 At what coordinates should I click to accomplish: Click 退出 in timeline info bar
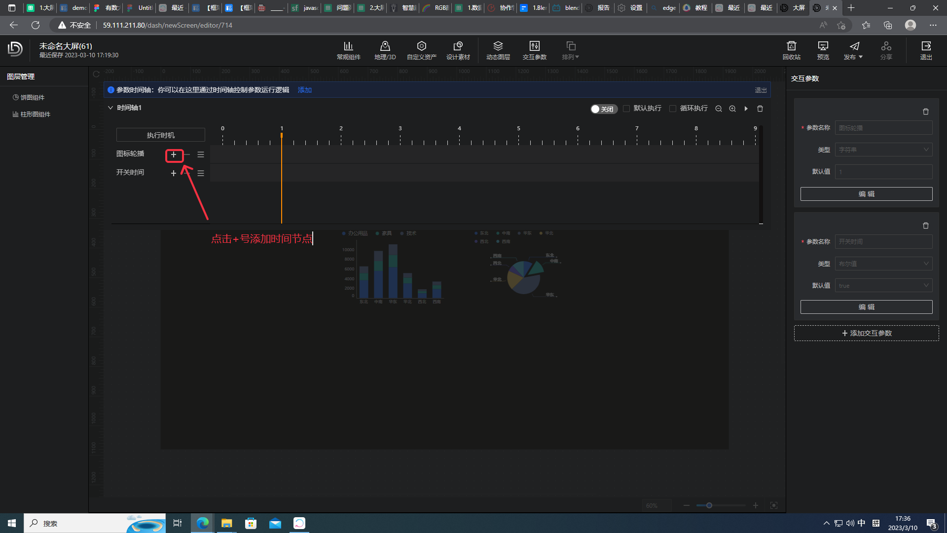761,90
